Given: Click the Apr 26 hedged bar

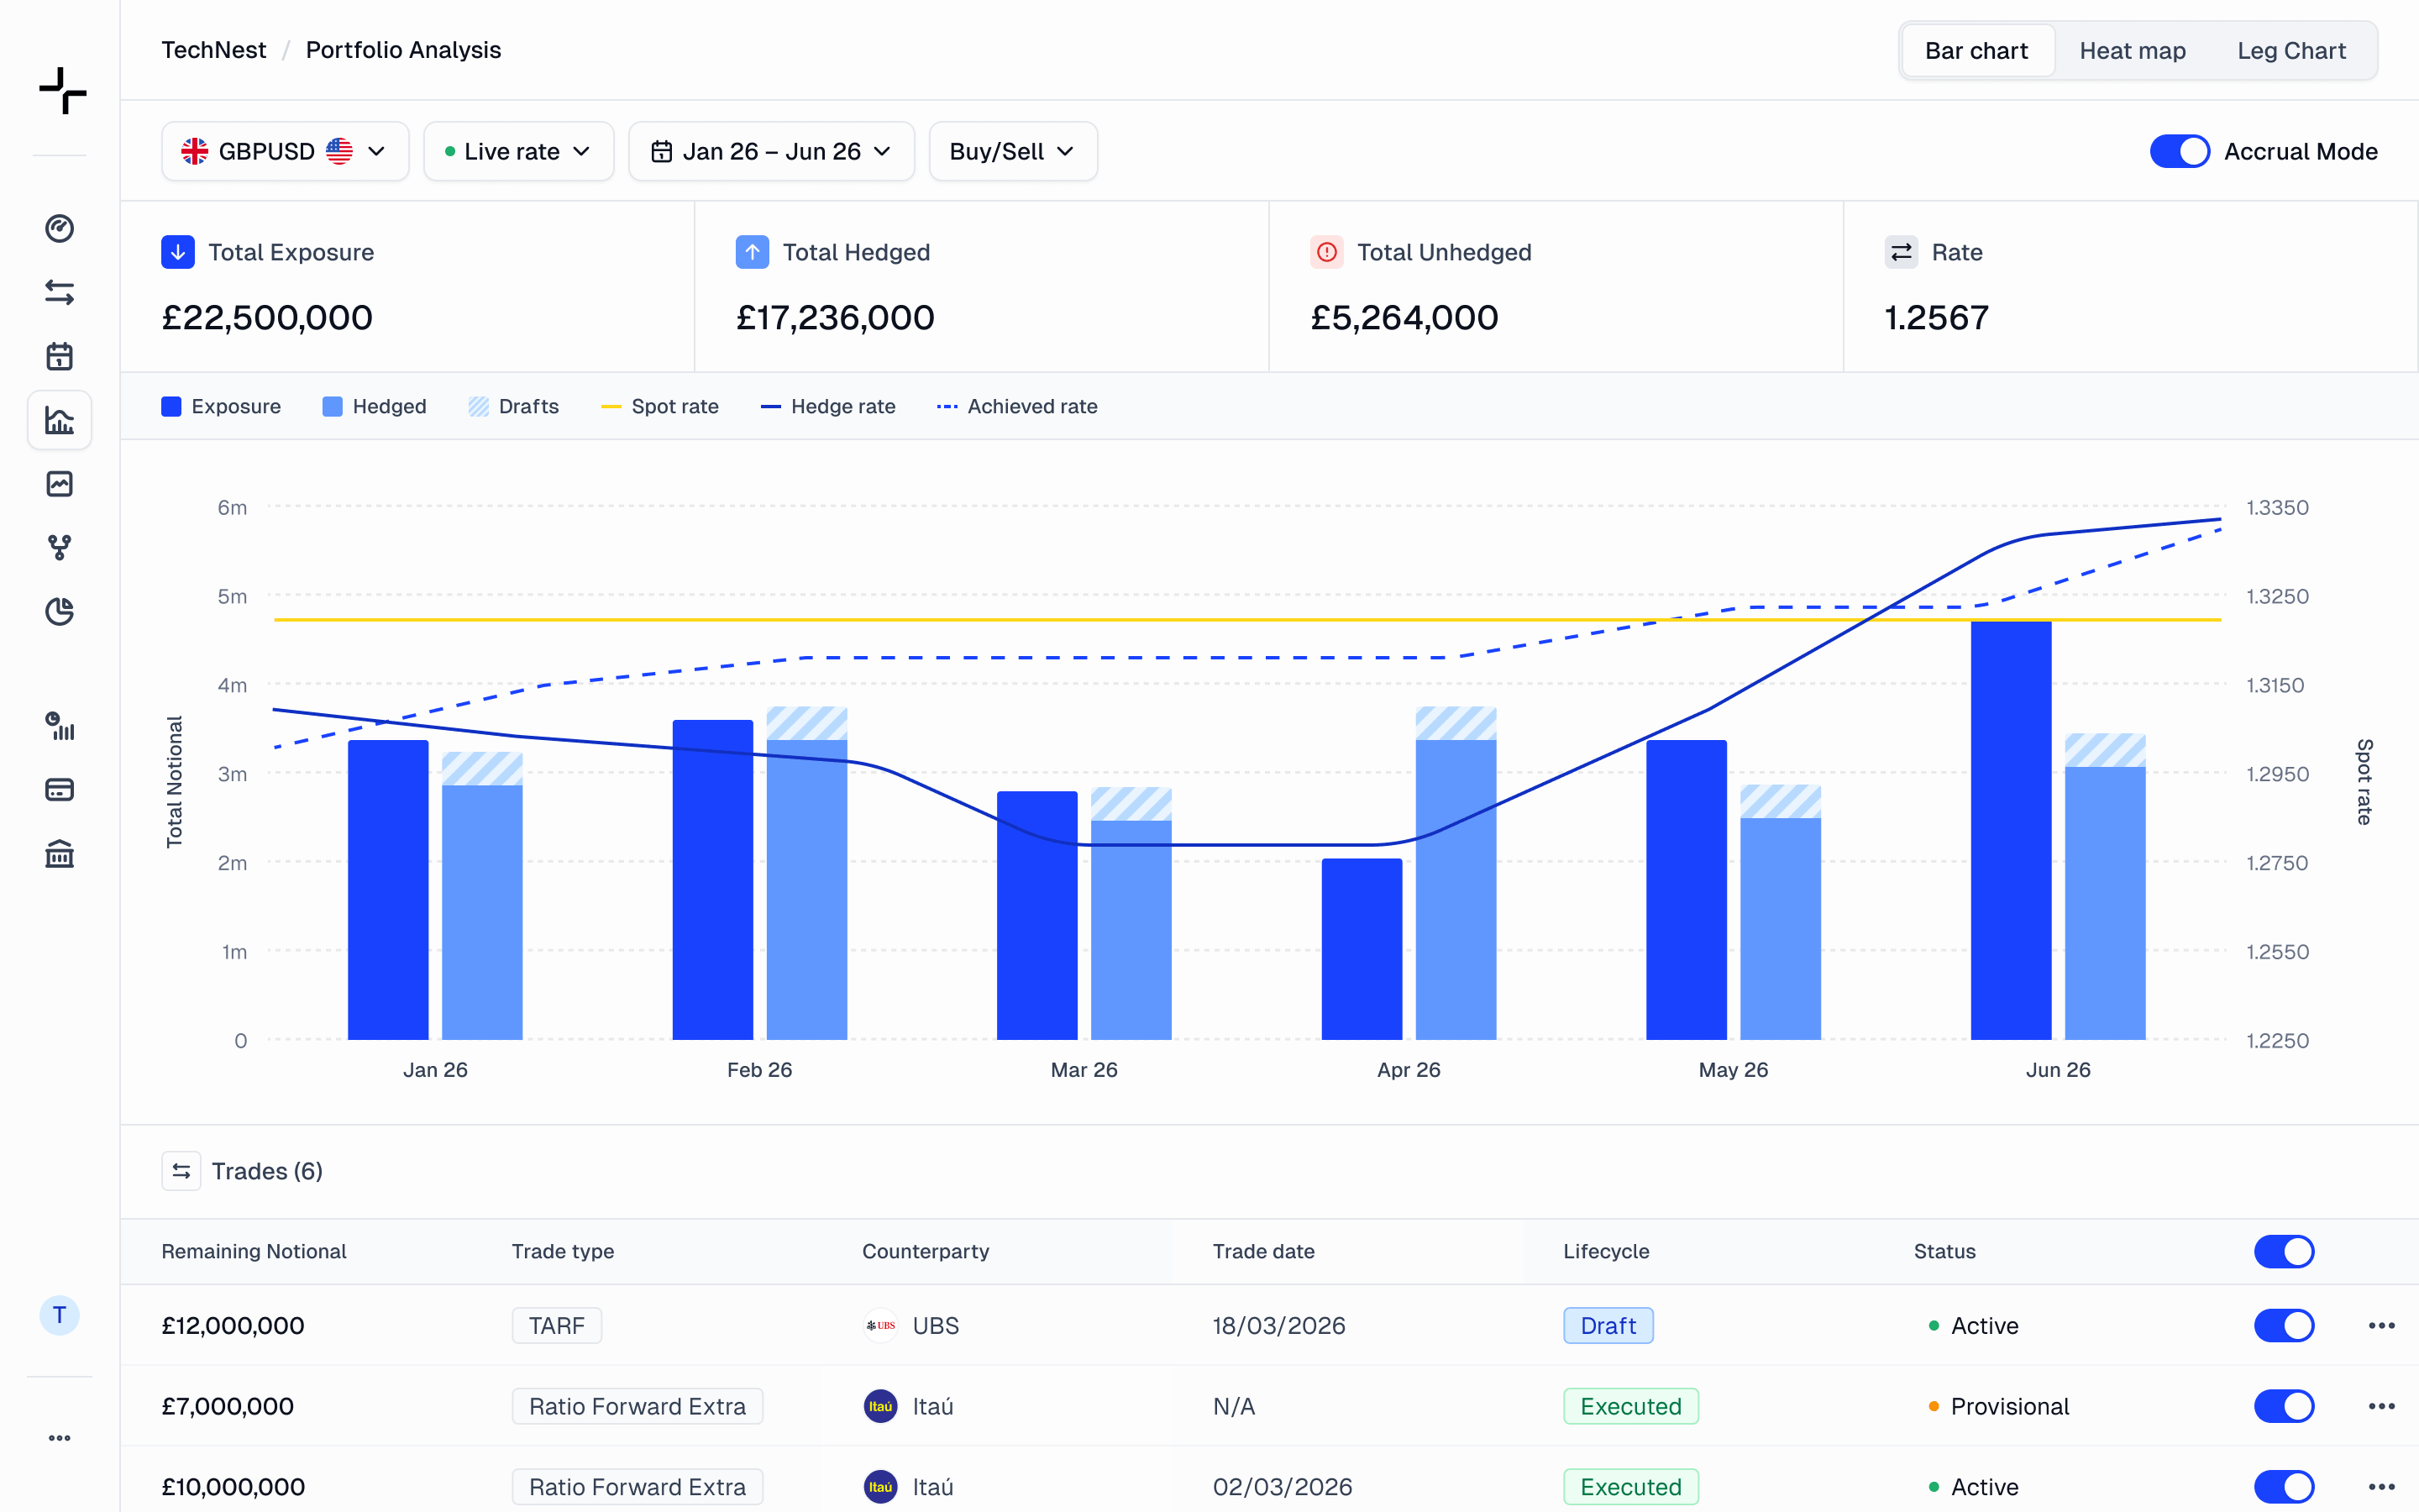Looking at the screenshot, I should coord(1456,890).
